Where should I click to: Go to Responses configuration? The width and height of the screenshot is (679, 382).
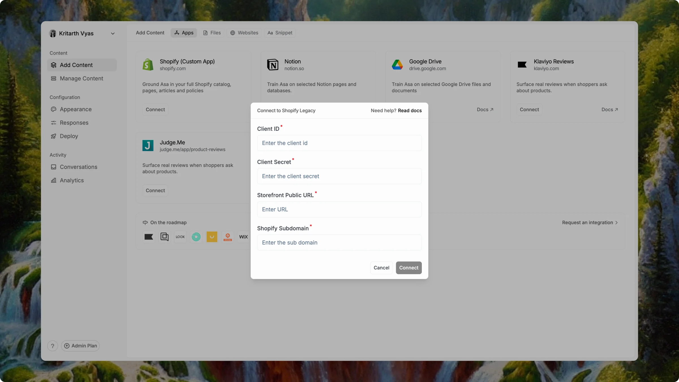(x=82, y=123)
